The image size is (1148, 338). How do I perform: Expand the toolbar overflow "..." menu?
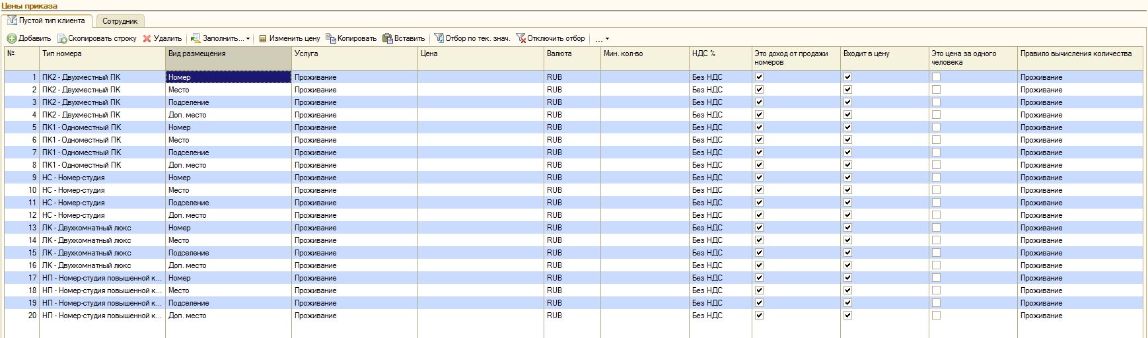[602, 38]
